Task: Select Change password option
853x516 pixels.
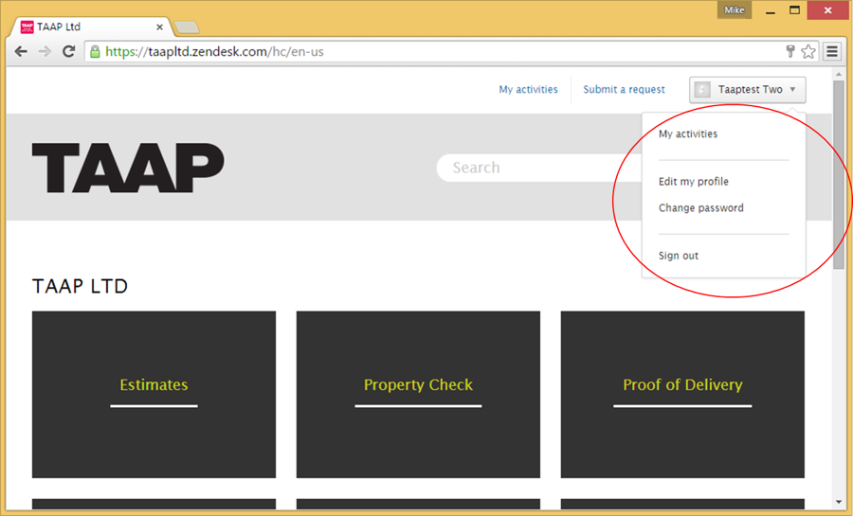Action: pos(701,208)
